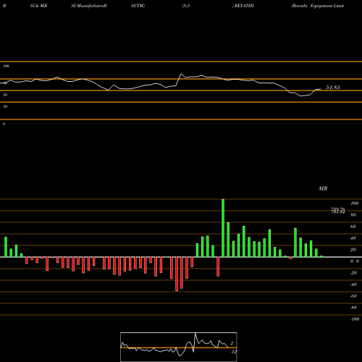This screenshot has width=362, height=362.
Task: Click the 'SI & MR' header text
Action: point(38,6)
